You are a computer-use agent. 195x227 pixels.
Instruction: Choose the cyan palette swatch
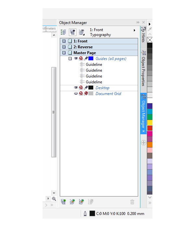150,112
